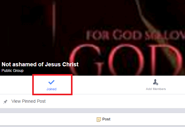This screenshot has width=185, height=127.
Task: Click the pushpin icon beside View Pinned Post
Action: click(x=5, y=102)
